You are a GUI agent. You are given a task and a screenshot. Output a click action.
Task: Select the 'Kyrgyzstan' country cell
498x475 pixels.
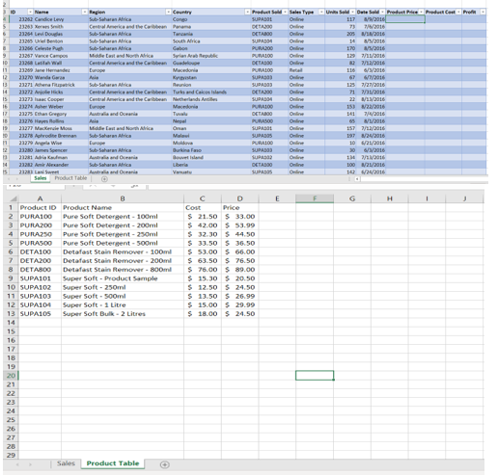coord(211,77)
